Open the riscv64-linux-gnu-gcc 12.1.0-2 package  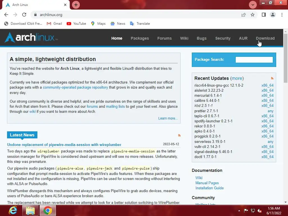point(219,85)
